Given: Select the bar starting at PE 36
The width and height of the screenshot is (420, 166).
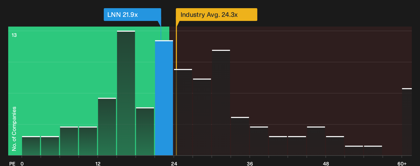Looking at the screenshot, I should click(x=259, y=141).
